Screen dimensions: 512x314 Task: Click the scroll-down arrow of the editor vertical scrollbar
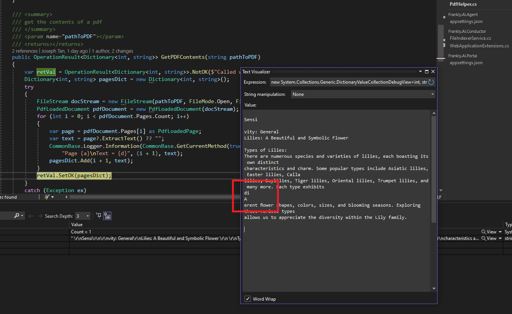pyautogui.click(x=441, y=190)
